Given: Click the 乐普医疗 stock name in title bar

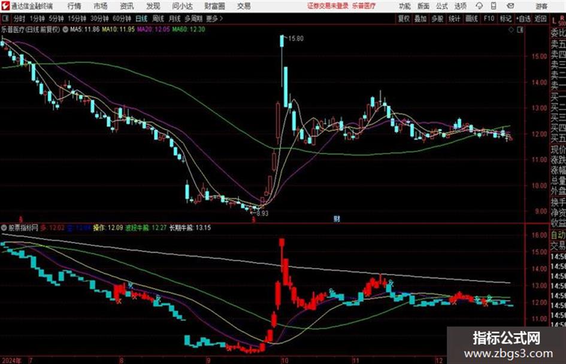Looking at the screenshot, I should click(364, 6).
